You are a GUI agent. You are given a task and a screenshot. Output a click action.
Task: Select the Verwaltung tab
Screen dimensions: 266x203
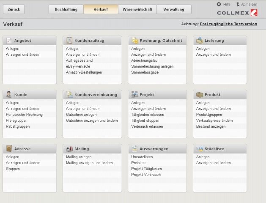[173, 9]
